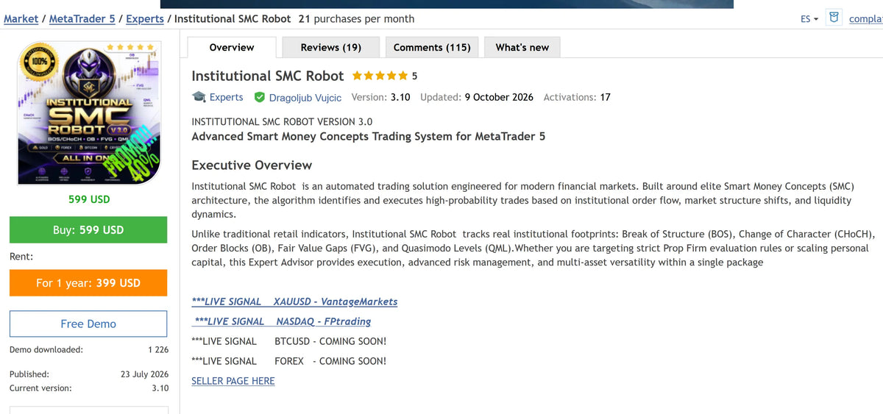
Task: Click the Institutional SMC Robot product image
Action: click(88, 112)
